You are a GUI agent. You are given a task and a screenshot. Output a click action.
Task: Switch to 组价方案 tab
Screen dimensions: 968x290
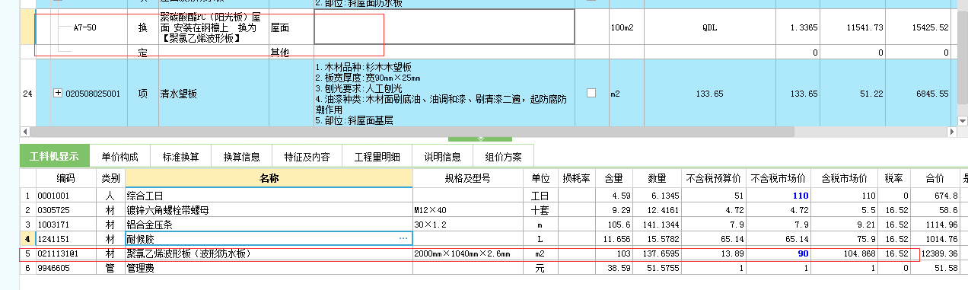point(503,157)
